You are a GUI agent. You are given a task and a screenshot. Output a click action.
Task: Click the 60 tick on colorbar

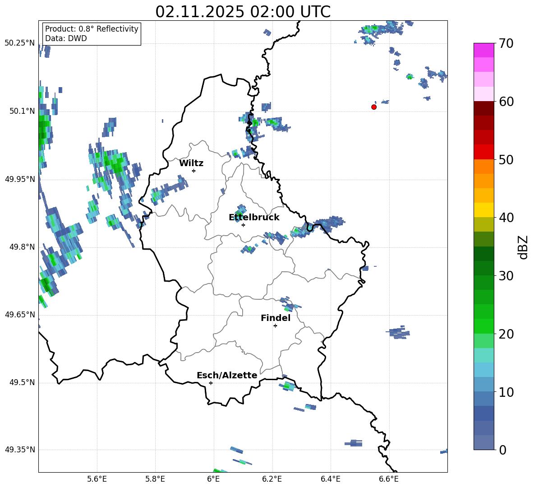coord(506,102)
